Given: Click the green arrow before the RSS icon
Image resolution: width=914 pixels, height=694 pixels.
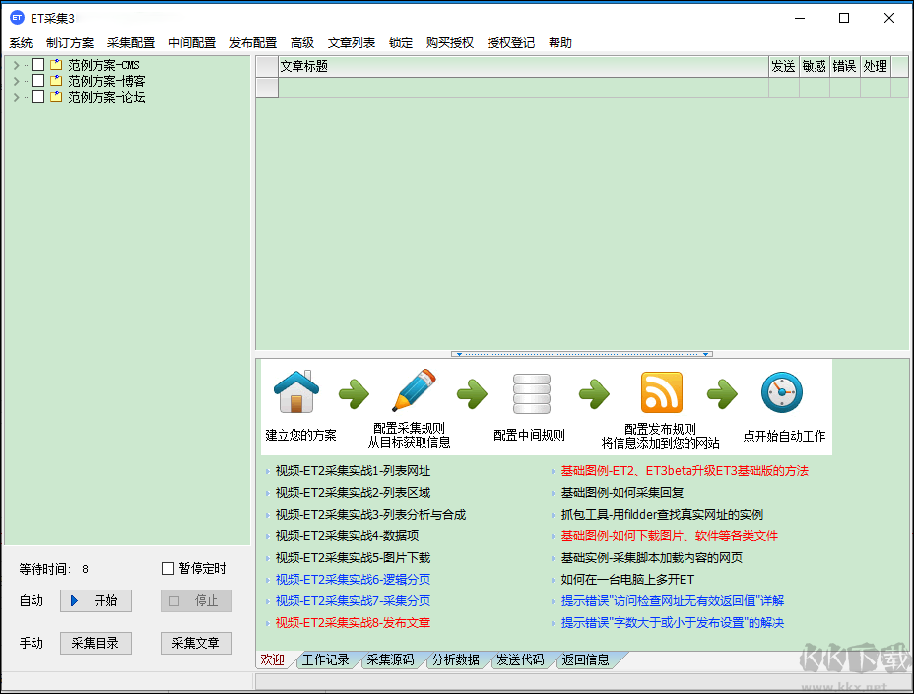Looking at the screenshot, I should point(594,393).
